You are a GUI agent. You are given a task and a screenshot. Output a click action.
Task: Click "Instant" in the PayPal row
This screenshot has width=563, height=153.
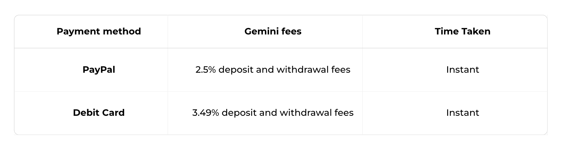tap(462, 70)
